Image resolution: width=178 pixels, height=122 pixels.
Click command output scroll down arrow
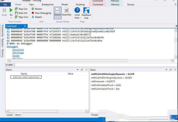tap(176, 57)
